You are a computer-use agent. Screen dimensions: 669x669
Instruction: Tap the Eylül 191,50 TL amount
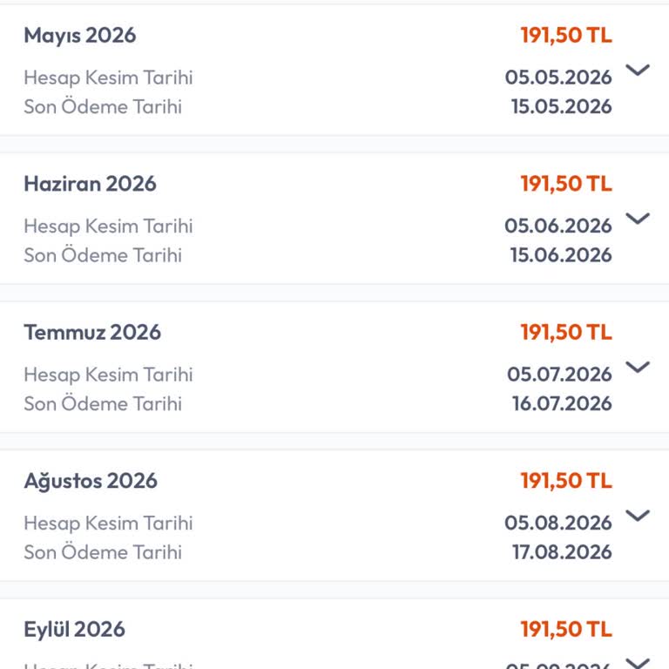click(x=566, y=629)
